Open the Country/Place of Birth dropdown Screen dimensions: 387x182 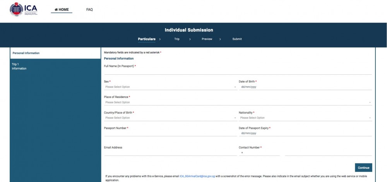tap(171, 118)
